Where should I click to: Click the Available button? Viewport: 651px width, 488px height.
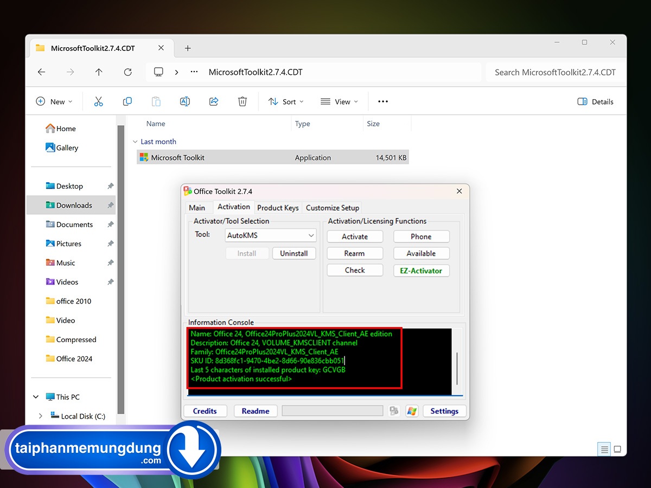tap(421, 253)
